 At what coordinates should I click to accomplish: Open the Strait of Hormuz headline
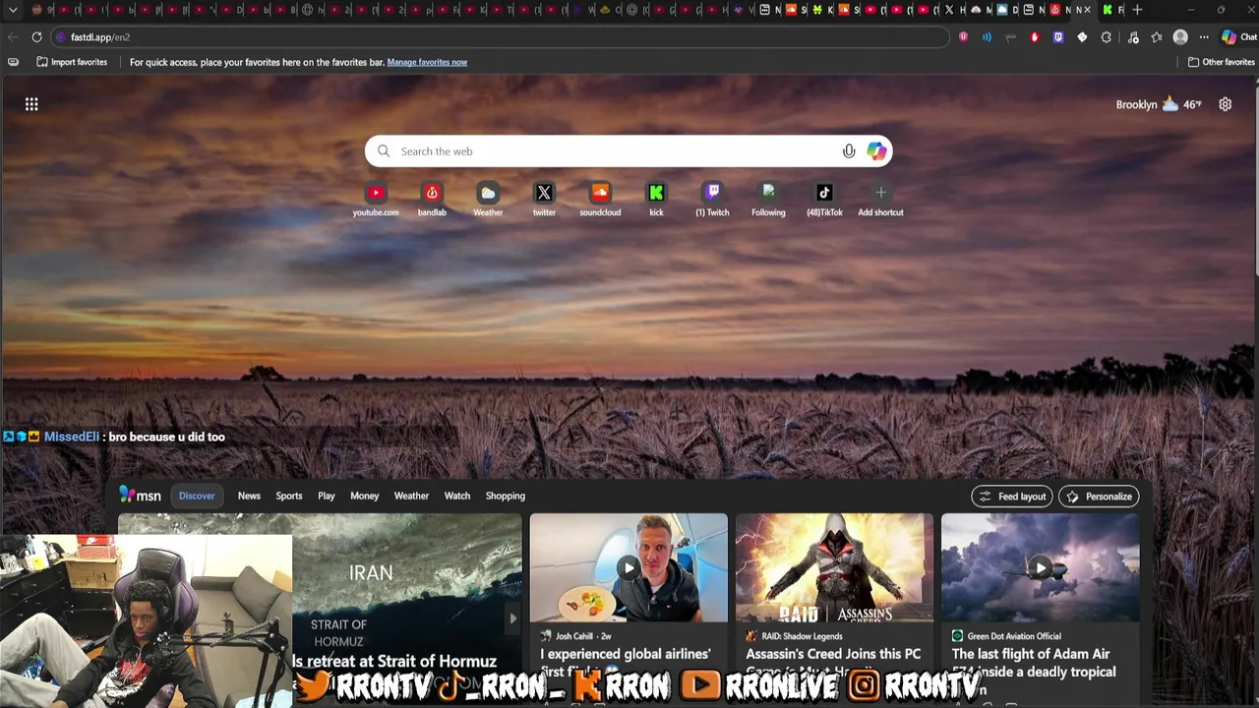(x=394, y=662)
